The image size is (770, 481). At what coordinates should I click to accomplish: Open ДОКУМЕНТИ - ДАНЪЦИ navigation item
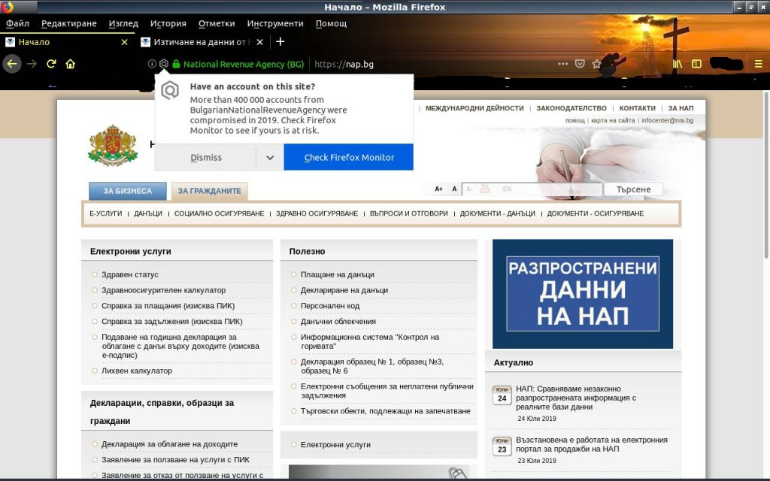click(x=498, y=213)
